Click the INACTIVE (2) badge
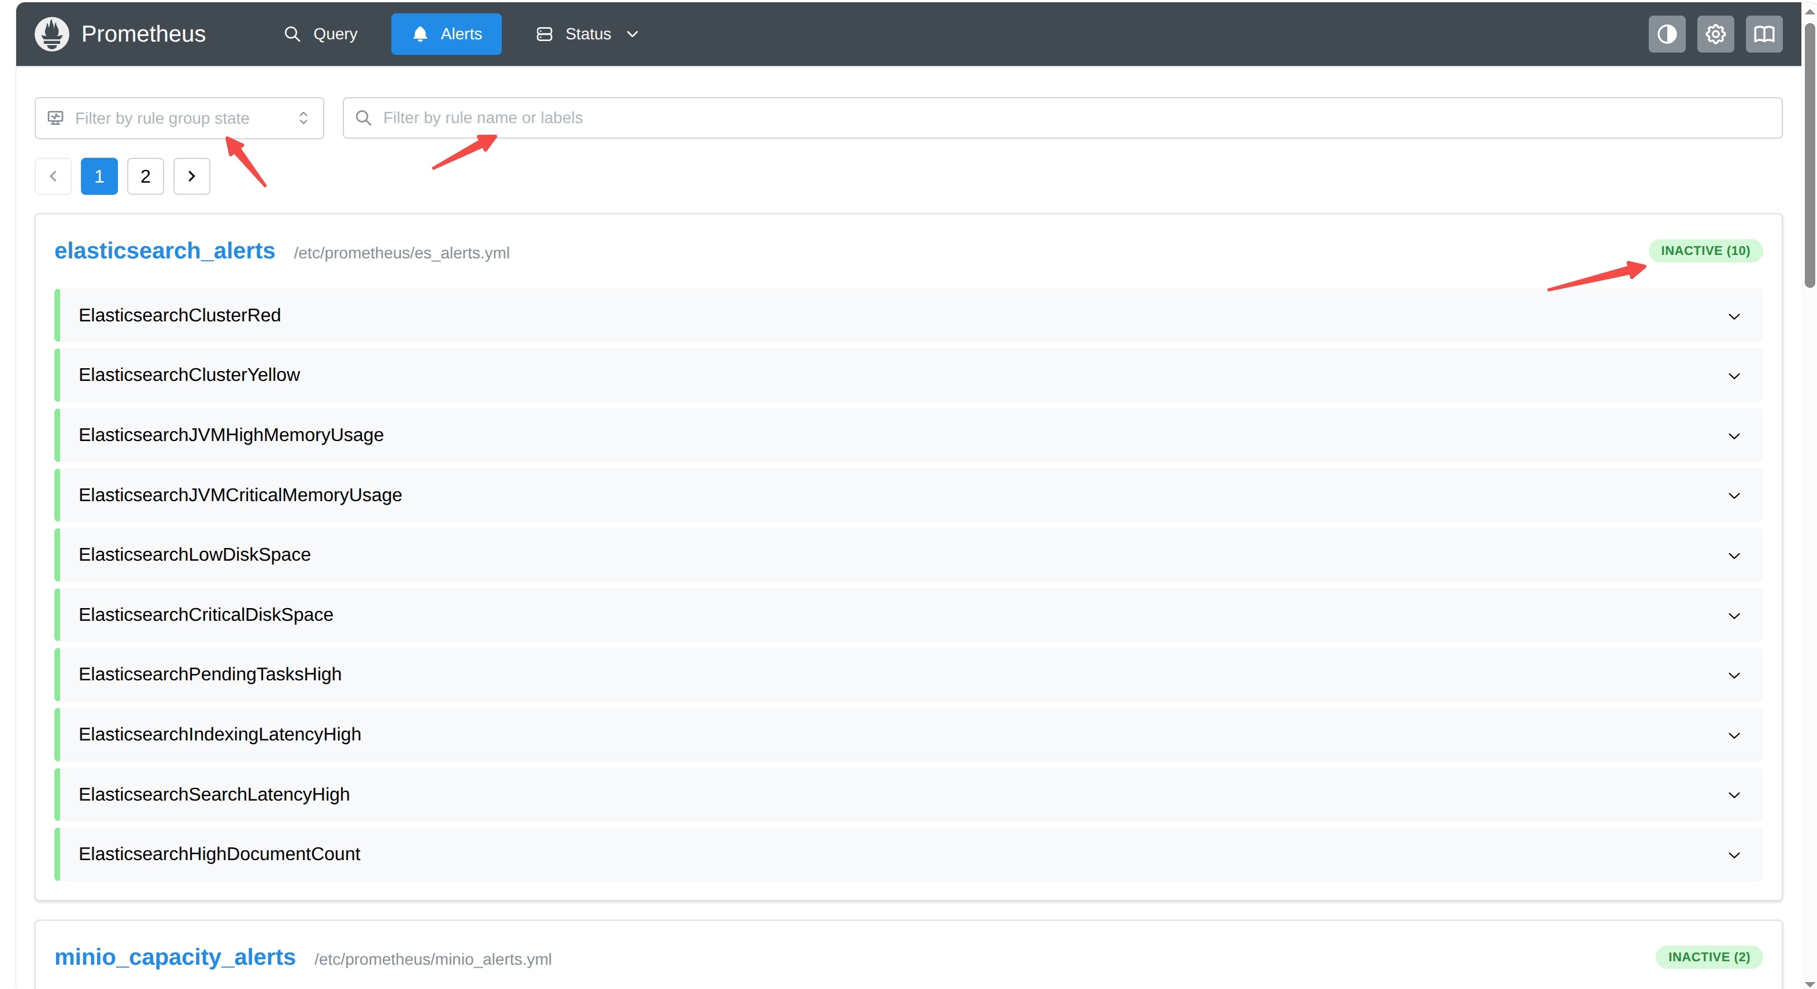This screenshot has height=989, width=1817. [1708, 957]
